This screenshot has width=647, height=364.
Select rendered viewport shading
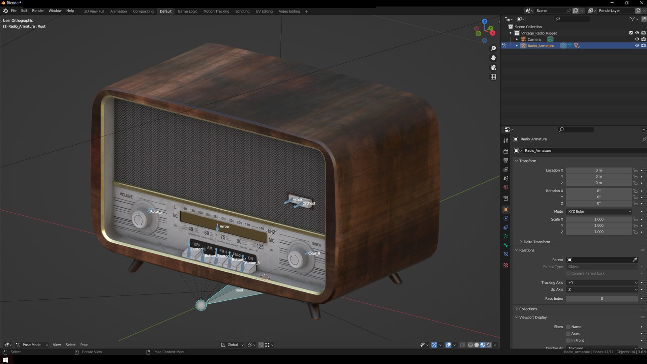[x=489, y=345]
